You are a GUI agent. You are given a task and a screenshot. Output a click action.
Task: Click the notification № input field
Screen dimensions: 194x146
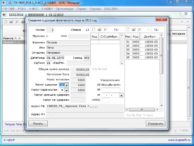tap(111, 90)
